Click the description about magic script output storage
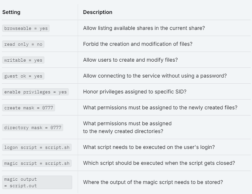 tap(153, 182)
